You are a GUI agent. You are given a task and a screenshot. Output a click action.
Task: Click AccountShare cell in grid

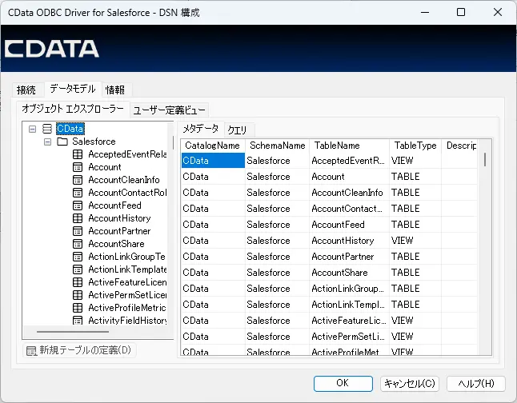349,273
